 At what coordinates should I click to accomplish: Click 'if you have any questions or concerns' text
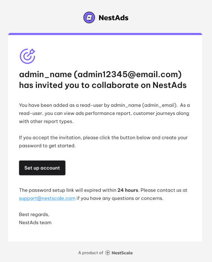120,198
